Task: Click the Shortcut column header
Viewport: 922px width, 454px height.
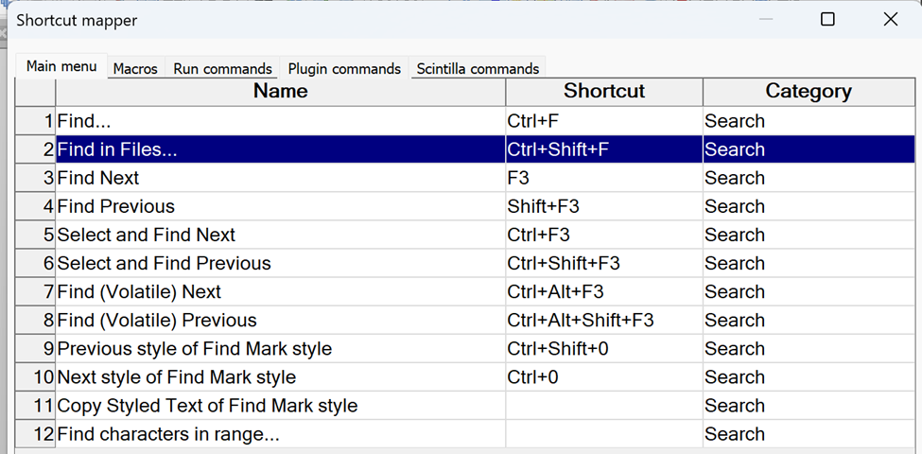Action: pos(603,92)
